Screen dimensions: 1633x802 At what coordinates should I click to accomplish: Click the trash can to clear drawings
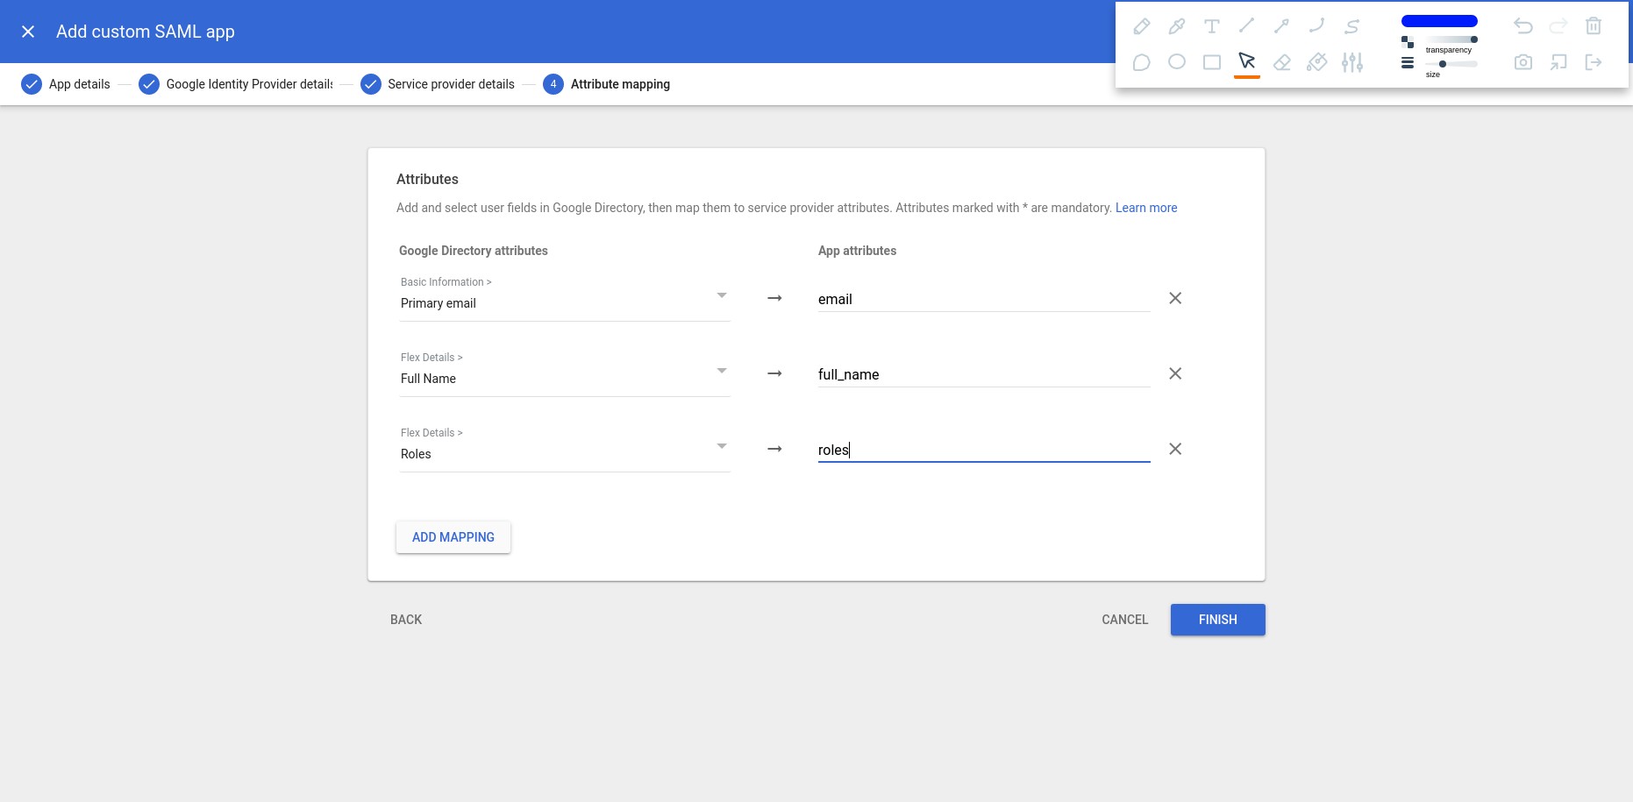tap(1594, 26)
